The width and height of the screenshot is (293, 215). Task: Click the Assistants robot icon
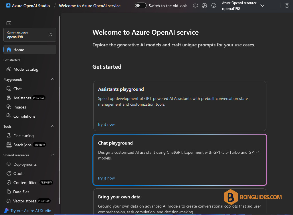(x=9, y=98)
